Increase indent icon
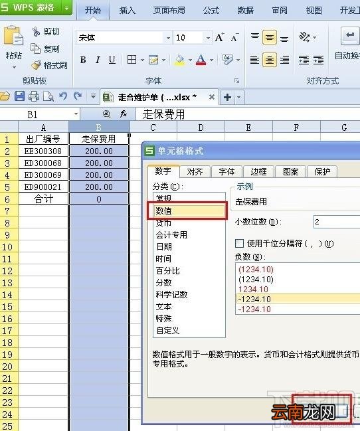This screenshot has width=360, height=431. [x=318, y=60]
